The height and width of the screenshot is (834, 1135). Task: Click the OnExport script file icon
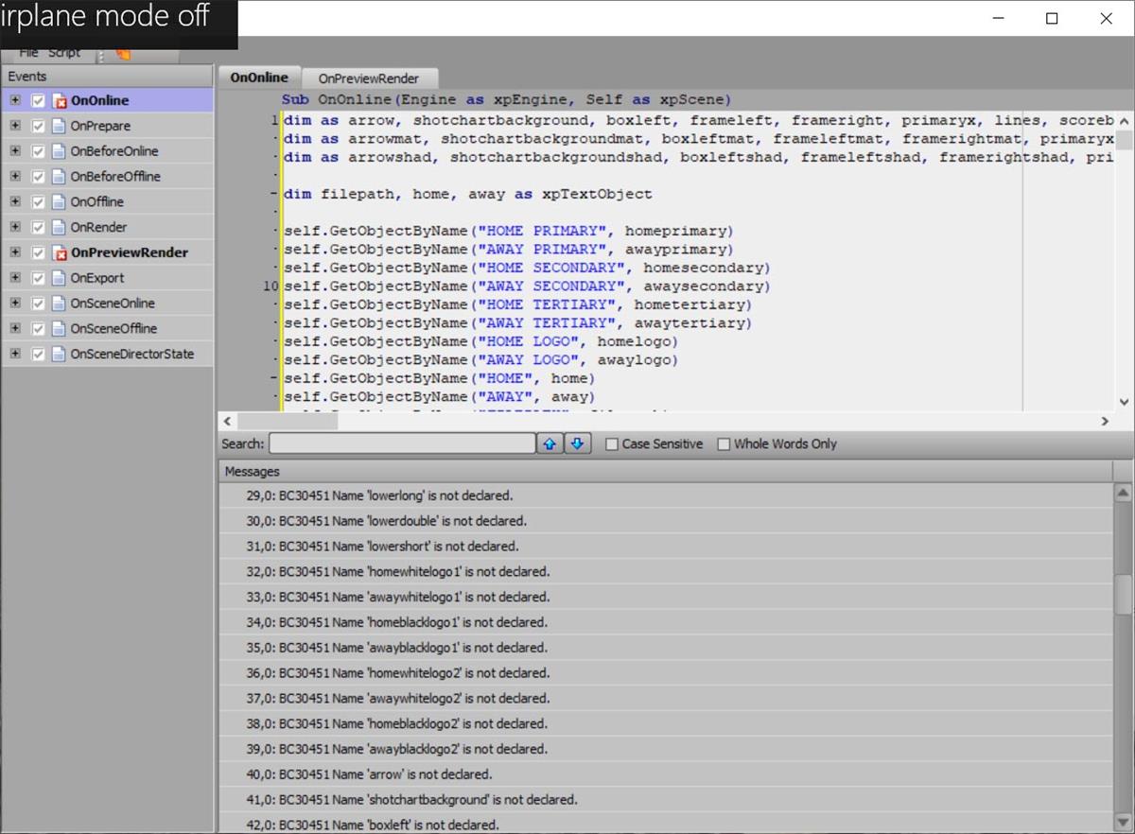[61, 279]
